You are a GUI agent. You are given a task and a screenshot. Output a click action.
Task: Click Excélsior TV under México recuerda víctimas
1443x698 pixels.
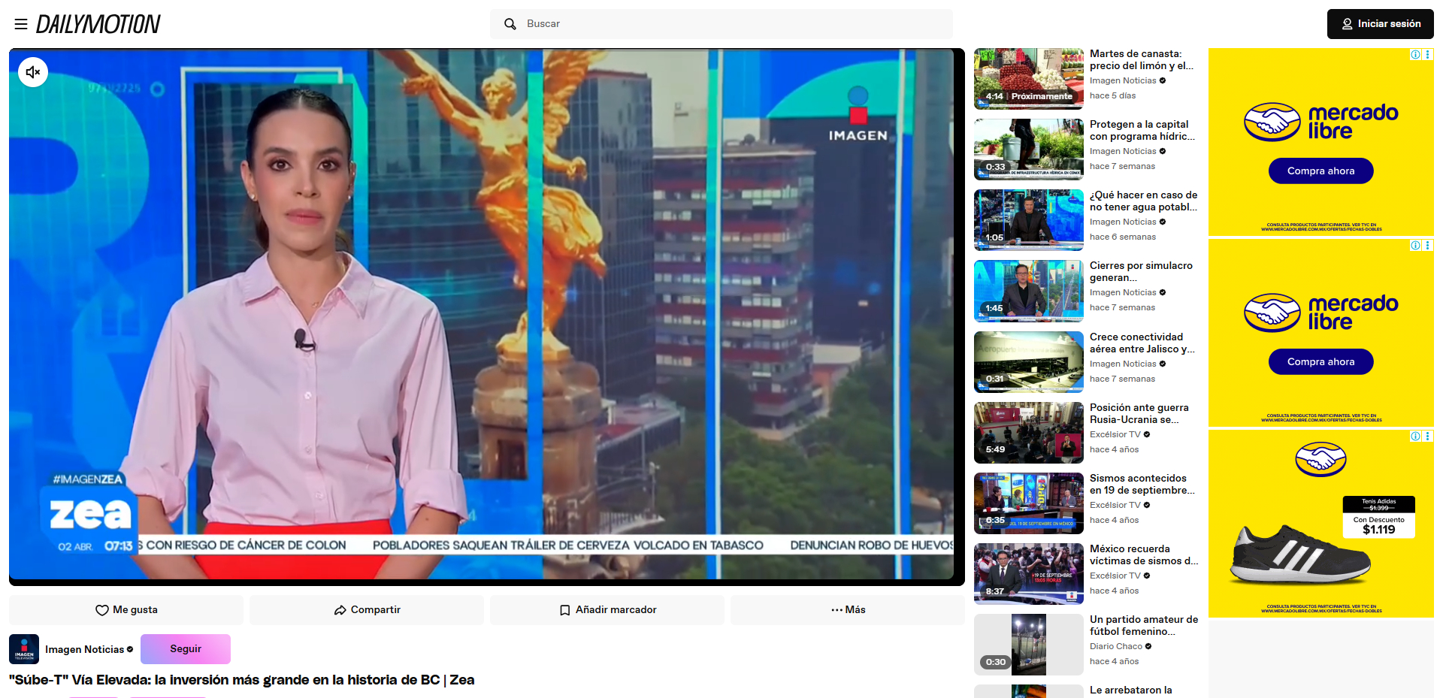pyautogui.click(x=1115, y=576)
